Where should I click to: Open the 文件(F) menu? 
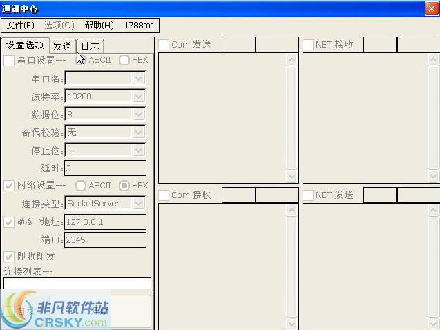20,26
